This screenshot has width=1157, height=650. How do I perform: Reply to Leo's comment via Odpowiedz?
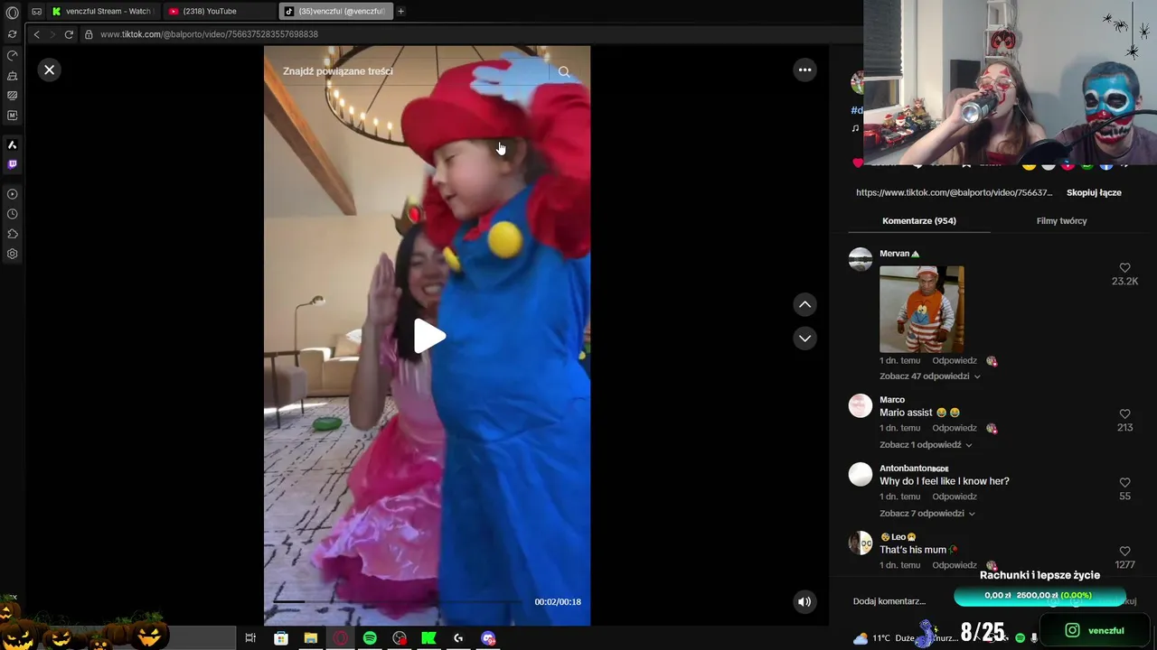[955, 566]
